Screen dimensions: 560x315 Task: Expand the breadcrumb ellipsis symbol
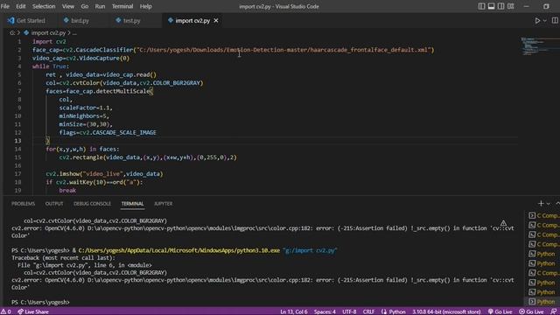[x=74, y=33]
